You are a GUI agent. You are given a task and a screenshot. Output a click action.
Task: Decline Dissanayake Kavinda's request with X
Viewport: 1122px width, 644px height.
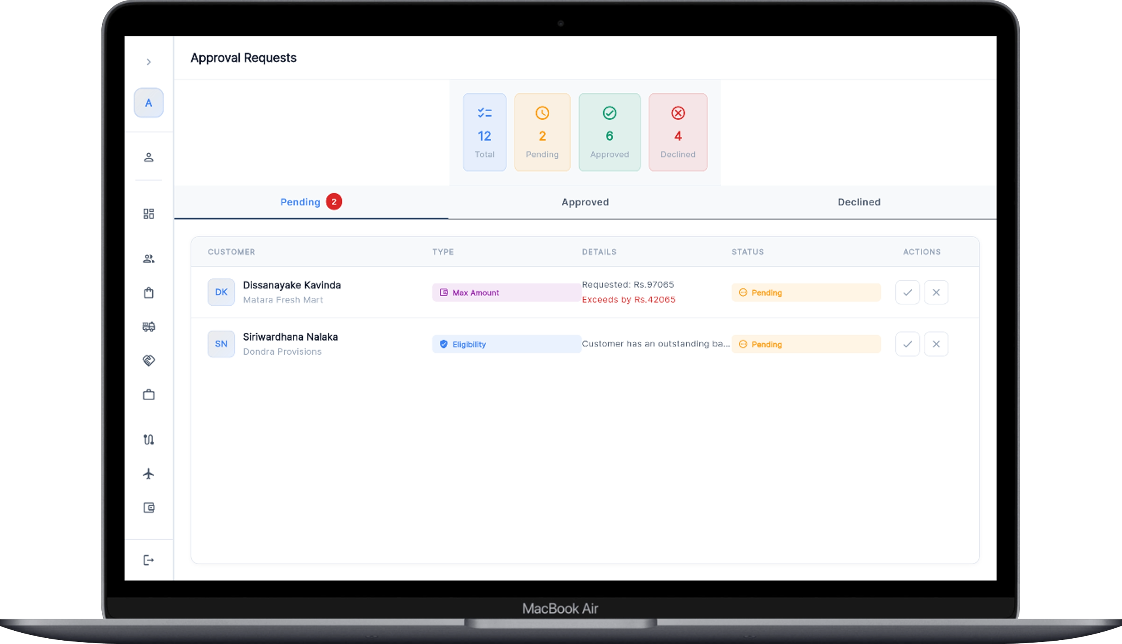(936, 293)
